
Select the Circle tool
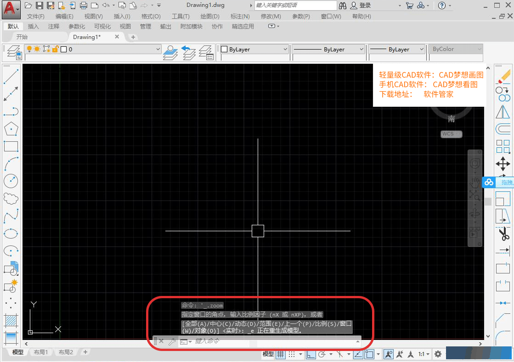[x=11, y=181]
